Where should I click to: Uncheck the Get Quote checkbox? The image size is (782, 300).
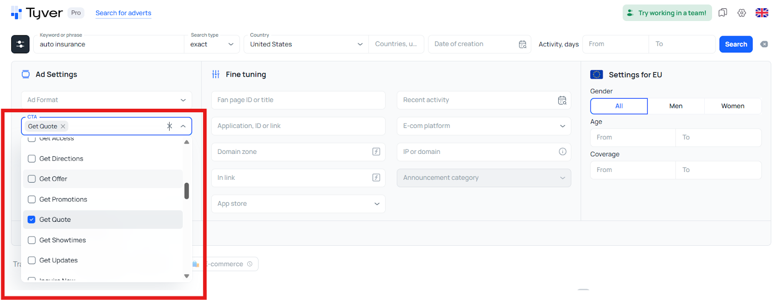click(x=32, y=220)
